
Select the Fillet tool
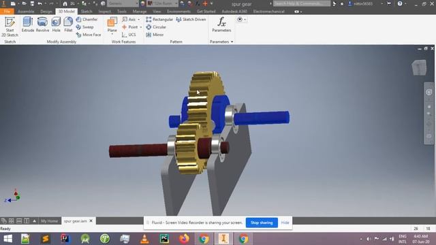(68, 24)
